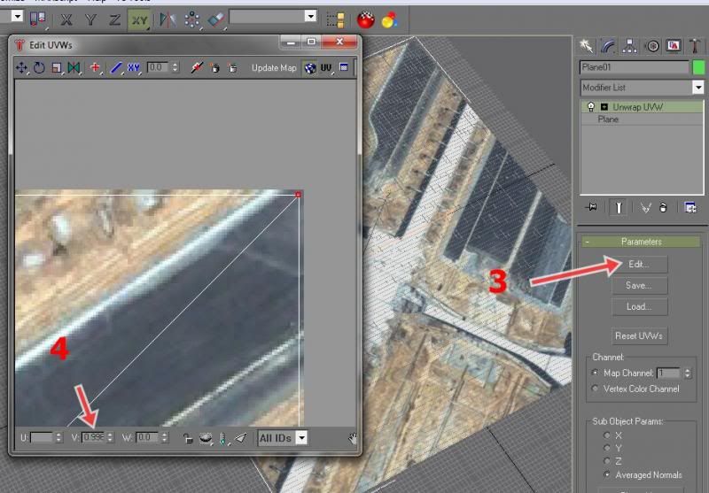The height and width of the screenshot is (493, 709).
Task: Click the Pan hand icon in Edit UVWs
Action: (352, 438)
